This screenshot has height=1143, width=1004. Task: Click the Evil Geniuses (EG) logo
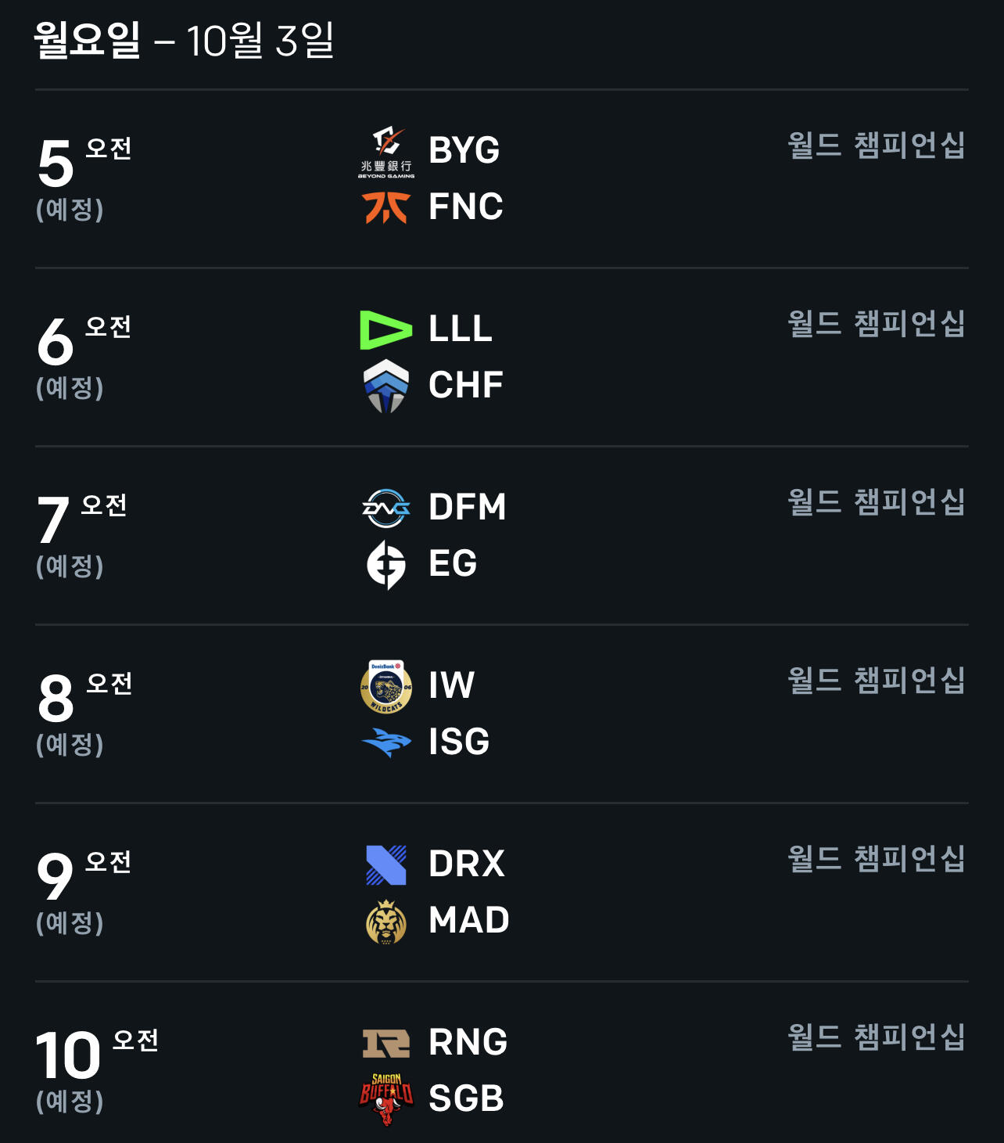pyautogui.click(x=386, y=564)
